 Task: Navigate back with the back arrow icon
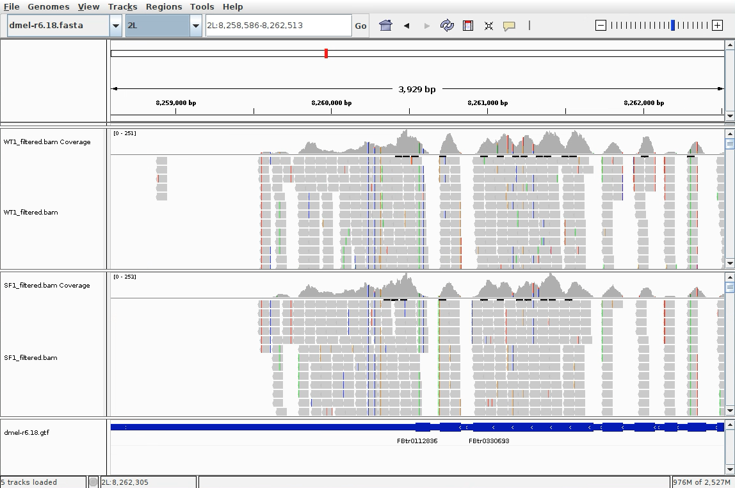click(407, 26)
